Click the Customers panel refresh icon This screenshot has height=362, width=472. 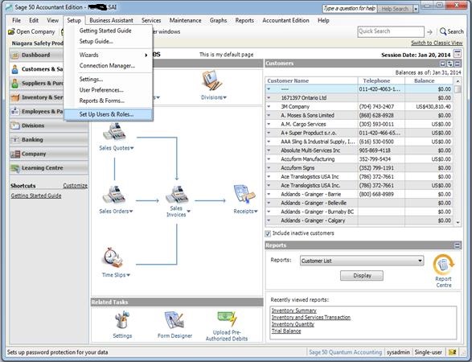[449, 64]
